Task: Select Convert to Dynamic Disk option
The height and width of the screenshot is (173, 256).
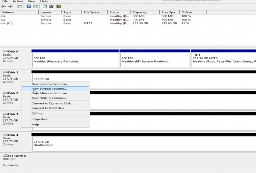Action: click(x=55, y=103)
